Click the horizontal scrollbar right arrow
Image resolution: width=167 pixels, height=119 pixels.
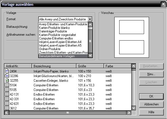tap(129, 112)
